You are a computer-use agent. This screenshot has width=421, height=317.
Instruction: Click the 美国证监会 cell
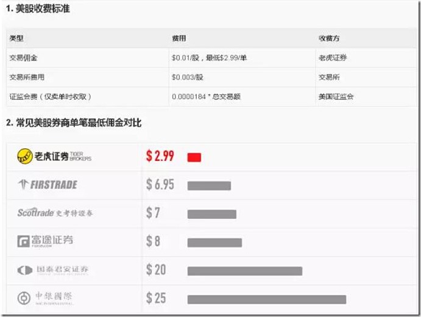(336, 97)
